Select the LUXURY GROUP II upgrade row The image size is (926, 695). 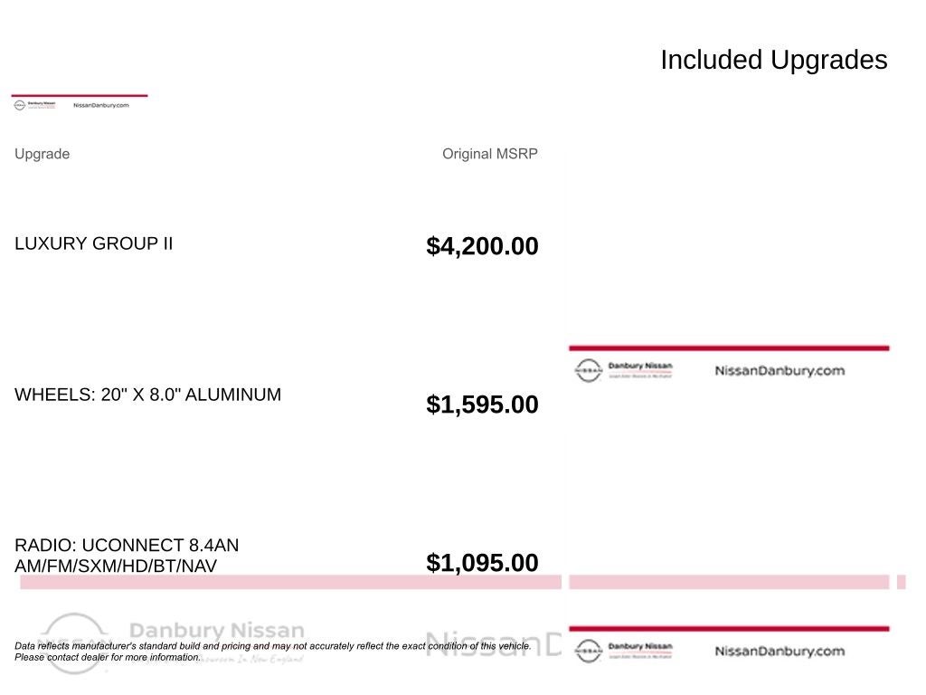click(x=93, y=243)
